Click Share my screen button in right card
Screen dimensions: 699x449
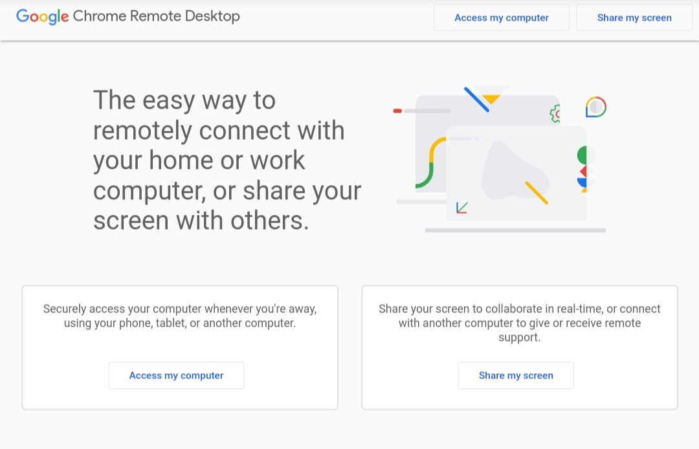coord(516,375)
